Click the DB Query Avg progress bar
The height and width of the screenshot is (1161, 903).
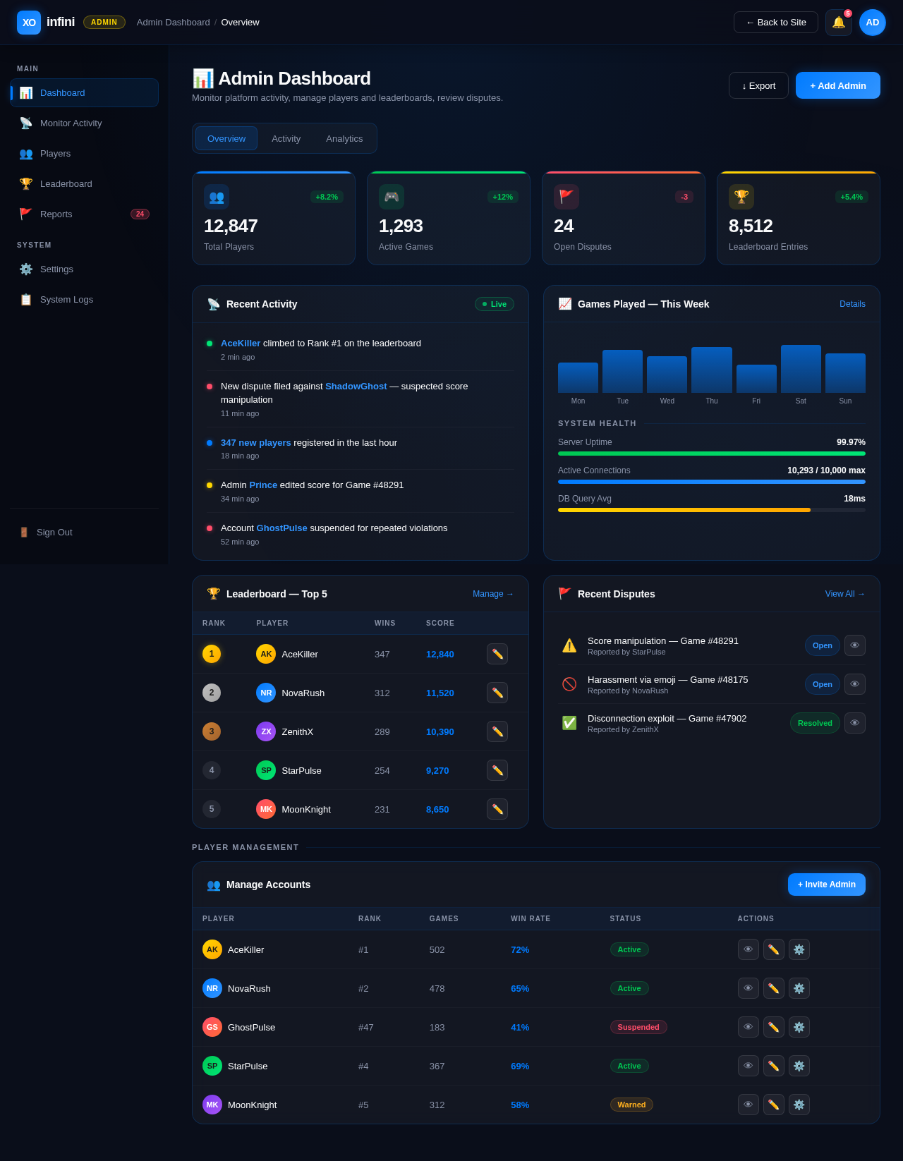pyautogui.click(x=712, y=510)
